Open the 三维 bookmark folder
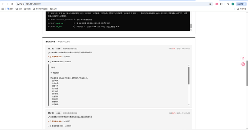 point(54,9)
